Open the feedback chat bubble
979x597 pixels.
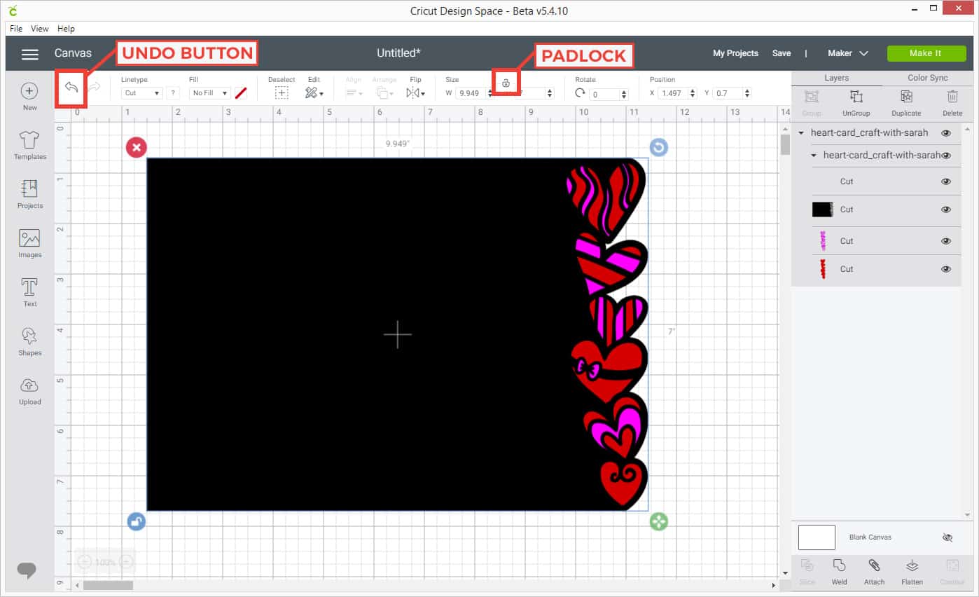click(x=27, y=570)
